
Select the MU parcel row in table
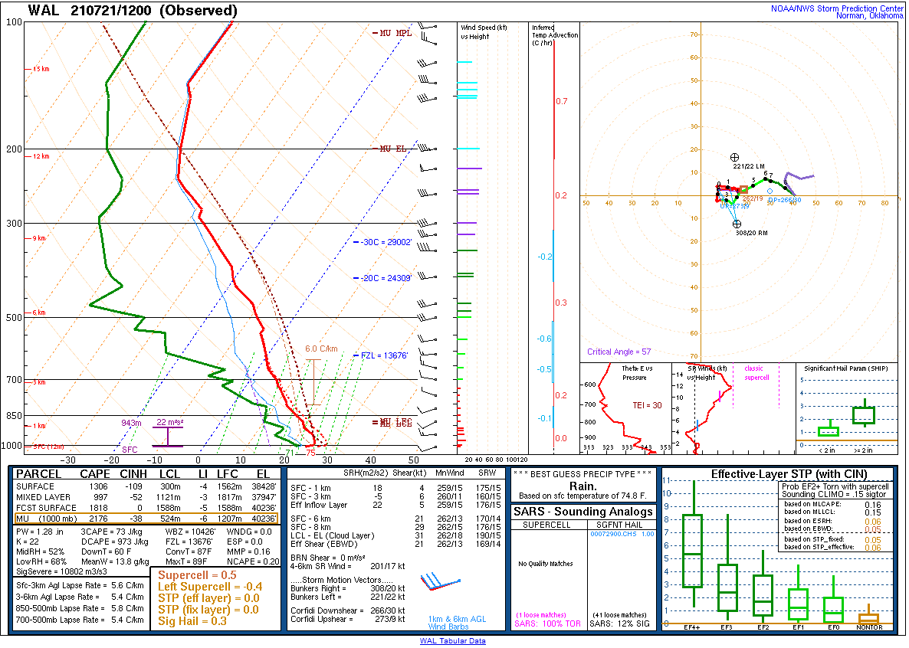point(146,519)
